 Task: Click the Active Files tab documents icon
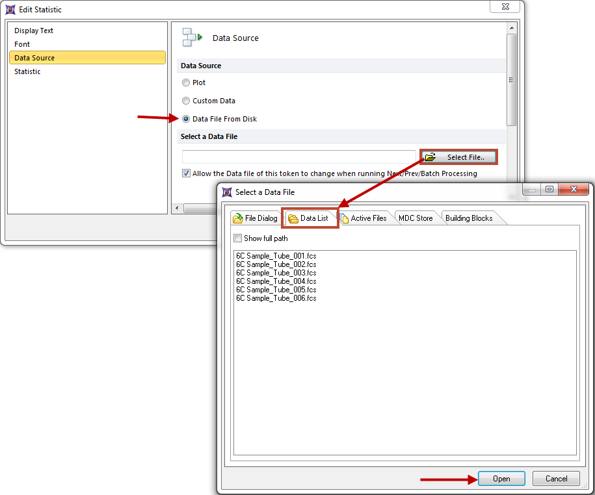[x=344, y=218]
